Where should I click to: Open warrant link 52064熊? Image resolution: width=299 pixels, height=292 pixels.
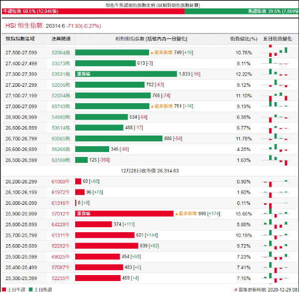click(61, 53)
